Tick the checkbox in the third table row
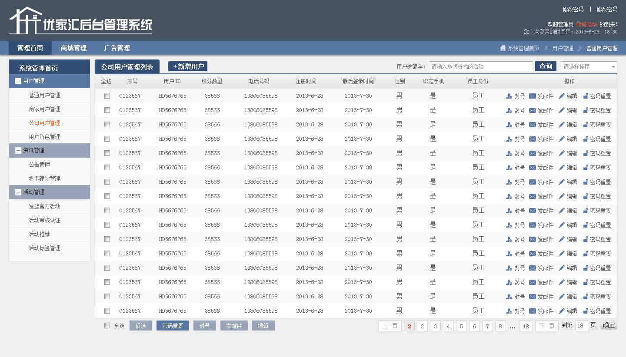This screenshot has width=626, height=357. [x=107, y=125]
